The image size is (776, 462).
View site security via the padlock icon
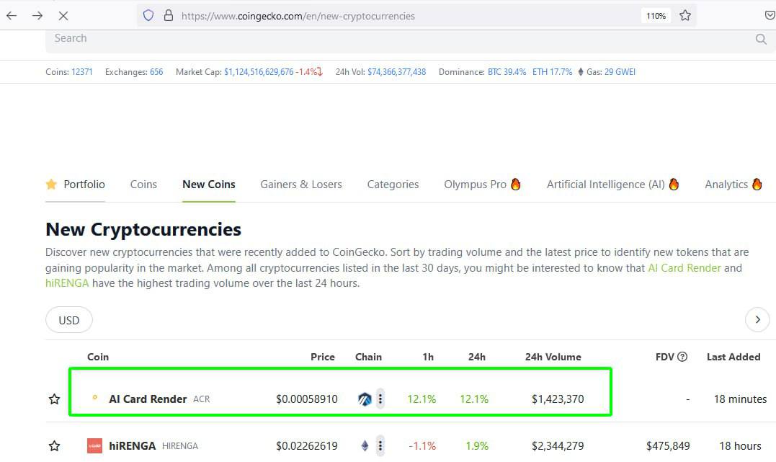click(169, 16)
